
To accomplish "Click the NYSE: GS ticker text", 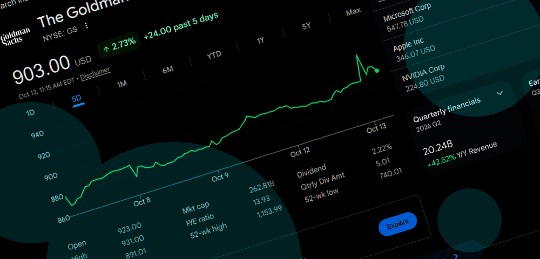I will point(60,33).
